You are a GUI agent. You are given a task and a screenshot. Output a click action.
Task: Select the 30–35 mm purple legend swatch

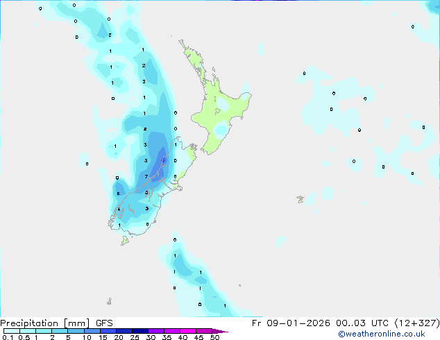(155, 331)
